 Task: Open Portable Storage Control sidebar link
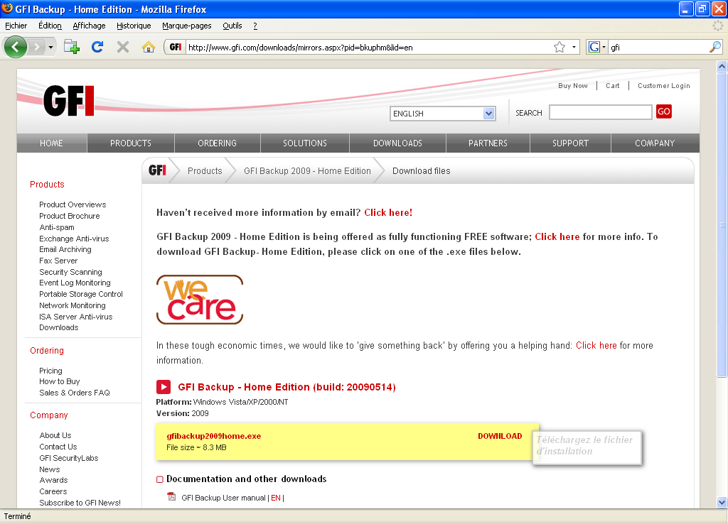click(81, 294)
